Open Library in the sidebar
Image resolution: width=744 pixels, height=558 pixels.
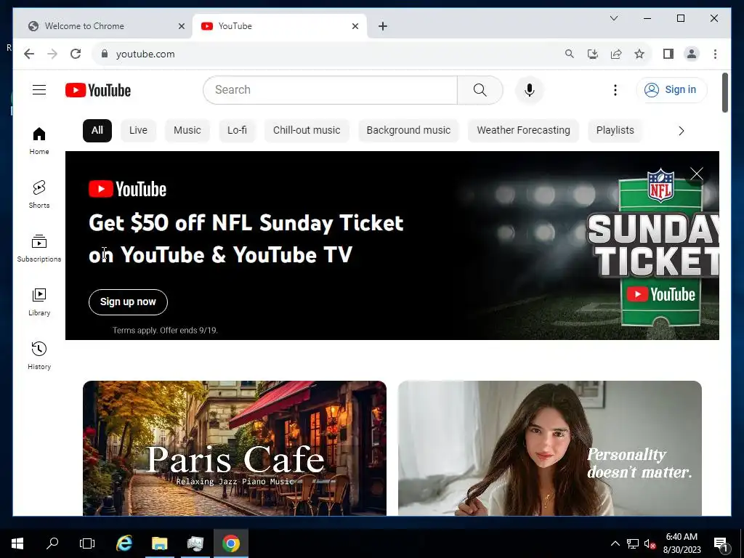(39, 302)
